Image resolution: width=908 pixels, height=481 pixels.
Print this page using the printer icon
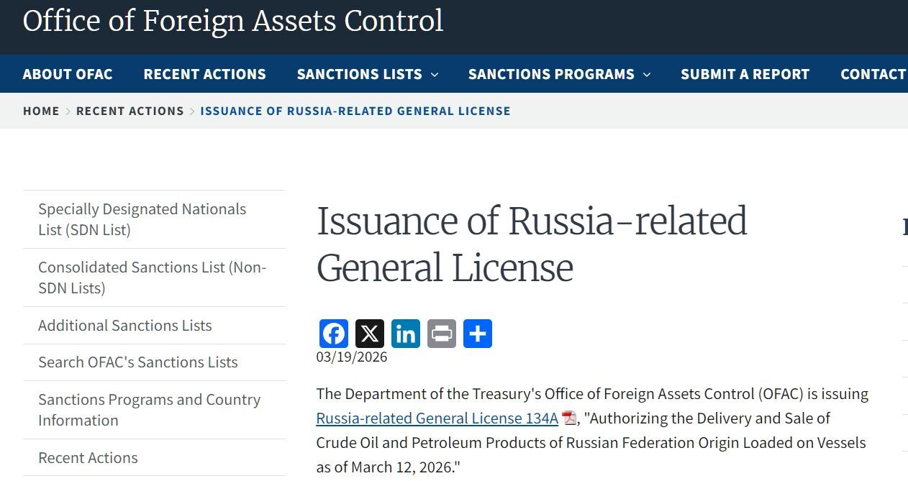[x=441, y=333]
